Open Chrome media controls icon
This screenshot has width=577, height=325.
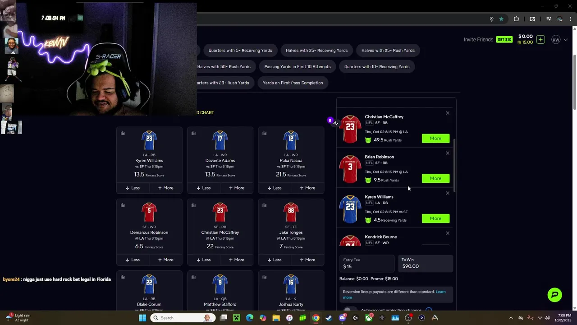(549, 19)
